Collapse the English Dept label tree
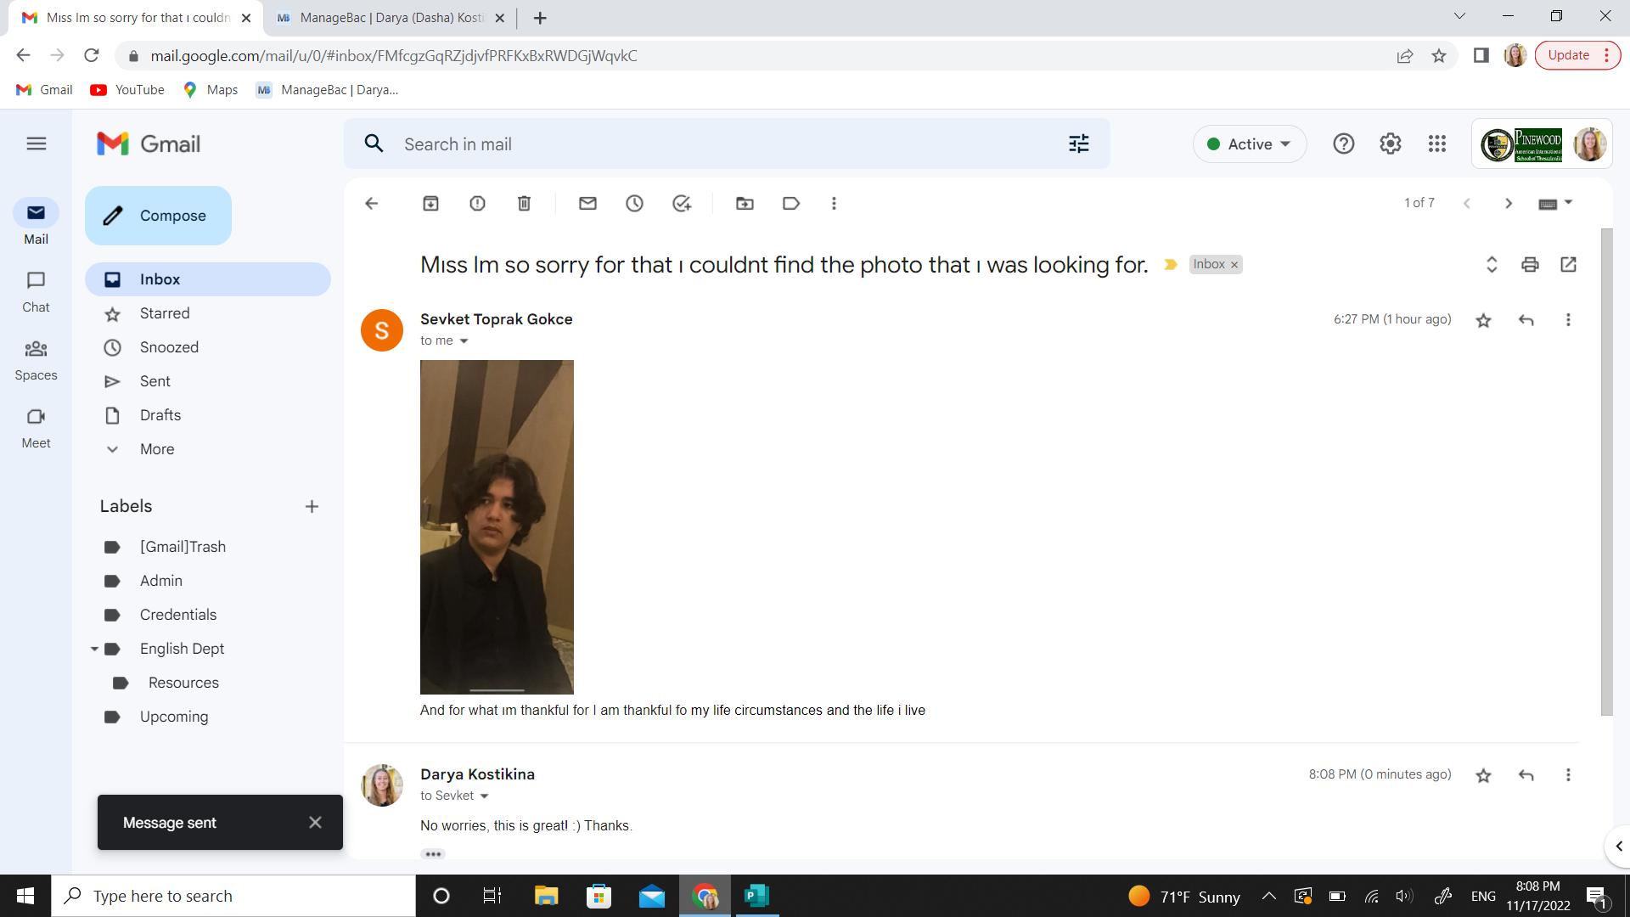Viewport: 1630px width, 917px height. pos(94,649)
